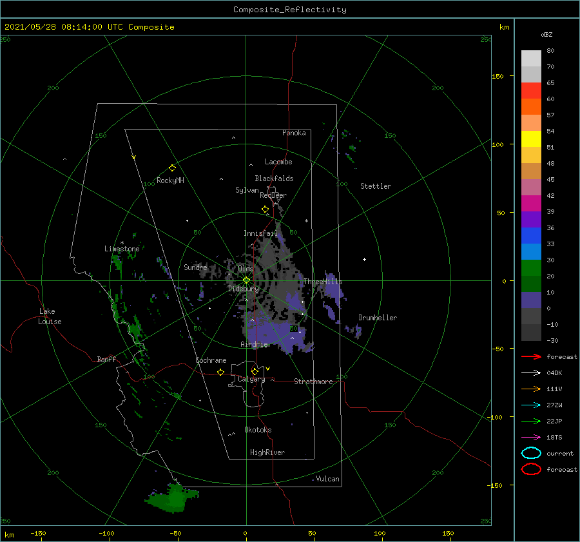Click the blue 33 dBZ color swatch
The width and height of the screenshot is (580, 542).
(x=531, y=236)
